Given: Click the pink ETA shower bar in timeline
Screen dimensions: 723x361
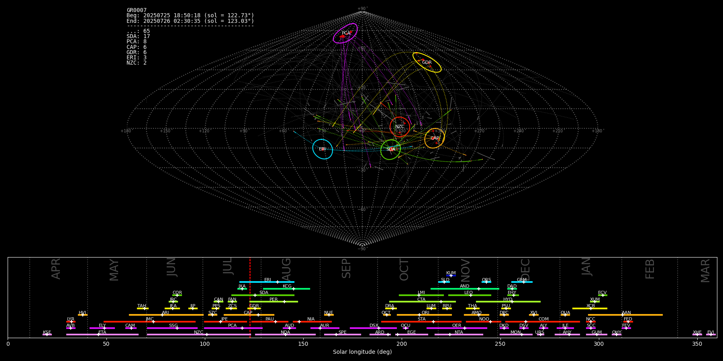Looking at the screenshot, I should click(x=102, y=335).
